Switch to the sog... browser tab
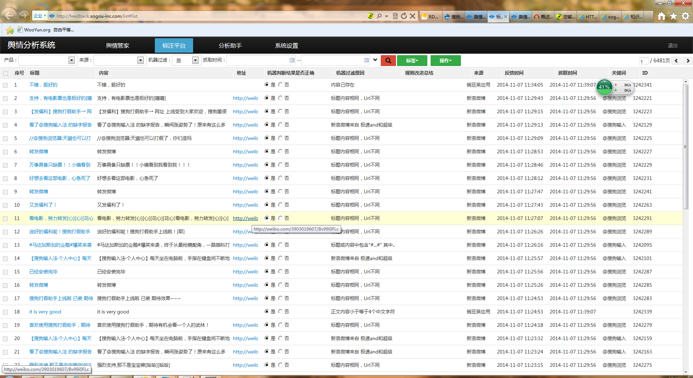 coord(610,17)
